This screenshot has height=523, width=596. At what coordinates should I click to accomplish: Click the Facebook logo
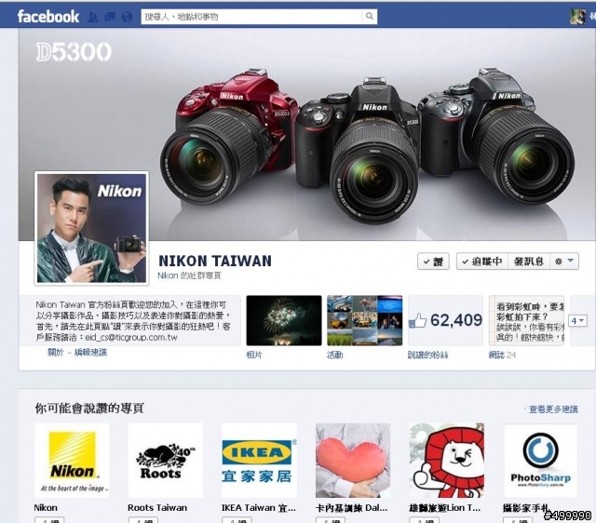click(48, 17)
